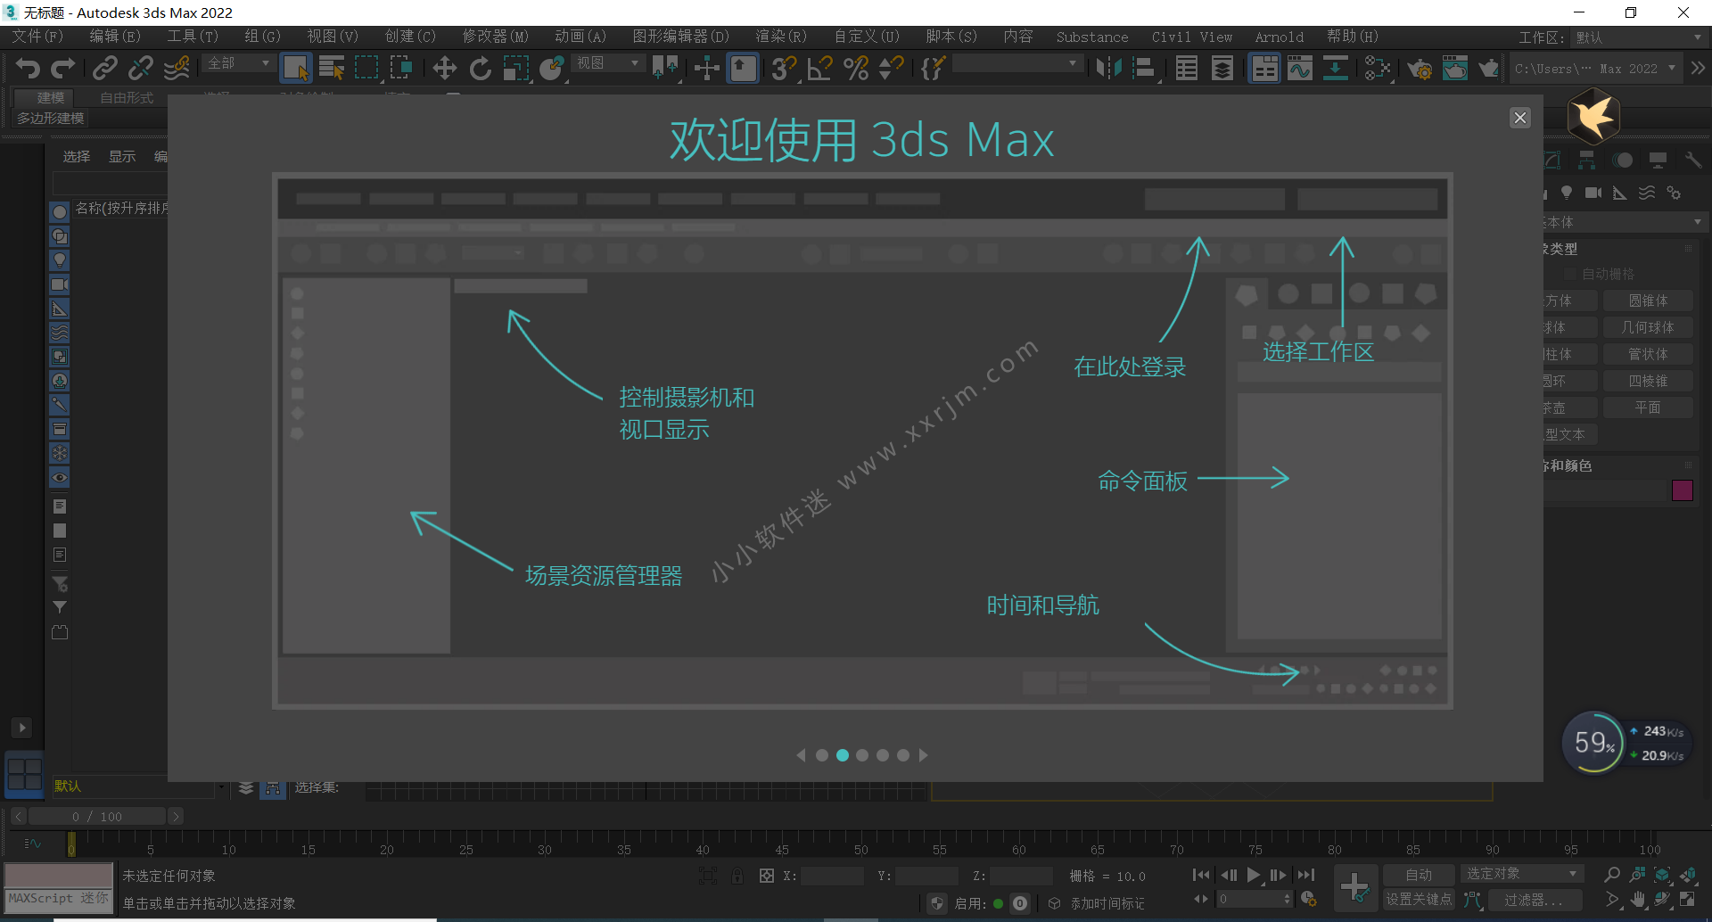1712x922 pixels.
Task: Click the 圆锥体 primitive button
Action: pos(1648,300)
